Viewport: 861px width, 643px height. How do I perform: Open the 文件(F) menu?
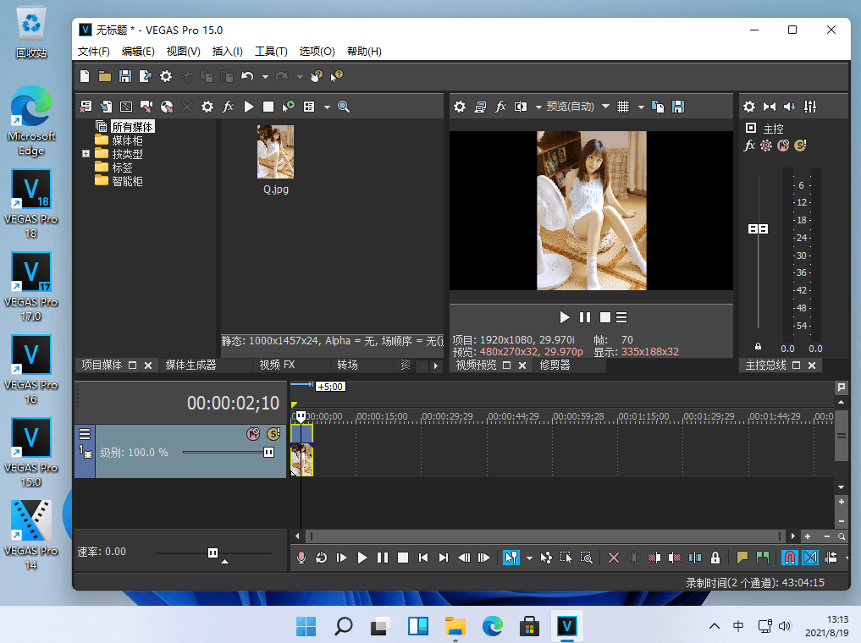coord(94,51)
